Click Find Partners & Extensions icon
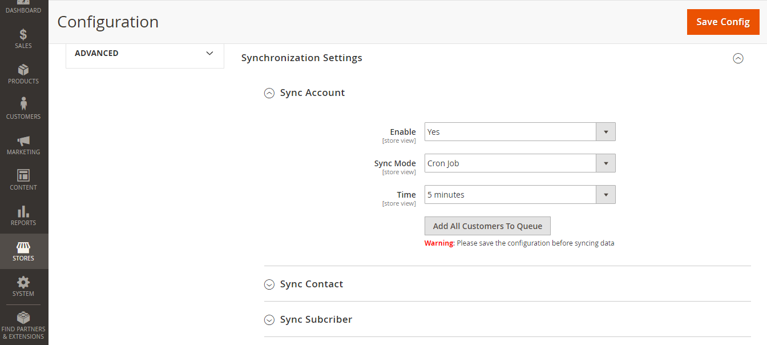767x345 pixels. pyautogui.click(x=23, y=318)
